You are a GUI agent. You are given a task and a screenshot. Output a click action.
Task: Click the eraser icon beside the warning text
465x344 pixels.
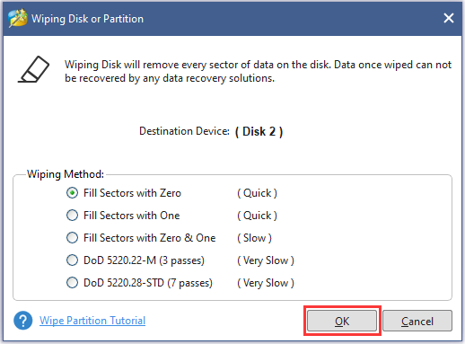click(x=33, y=69)
